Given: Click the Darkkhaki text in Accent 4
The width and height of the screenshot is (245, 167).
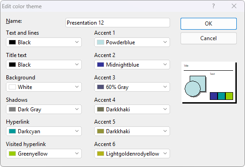Looking at the screenshot, I should click(x=118, y=110).
